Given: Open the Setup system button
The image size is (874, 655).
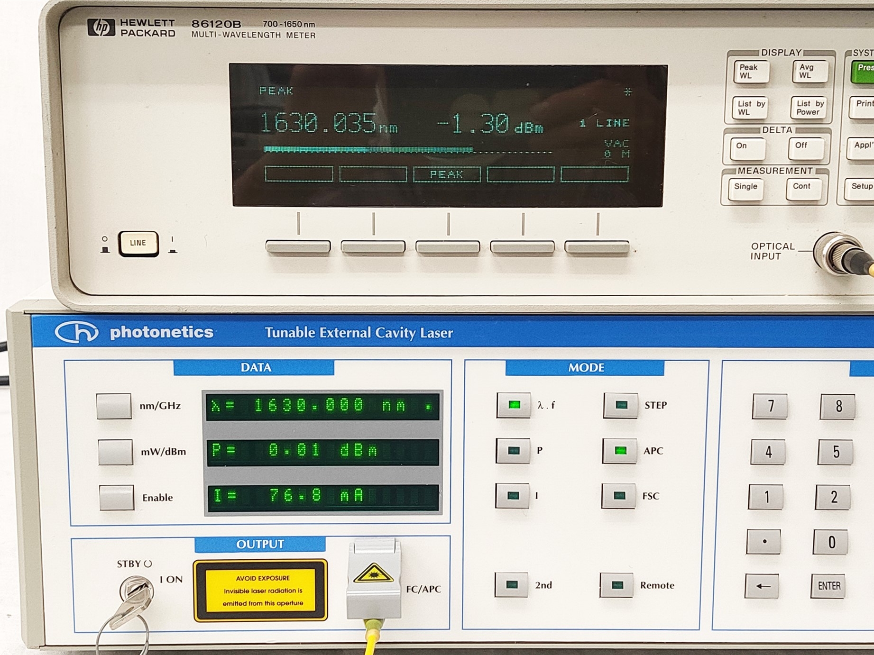Looking at the screenshot, I should pos(860,189).
